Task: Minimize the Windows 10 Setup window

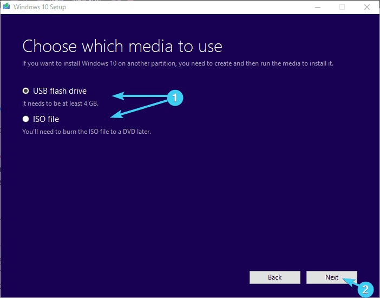Action: pyautogui.click(x=318, y=7)
